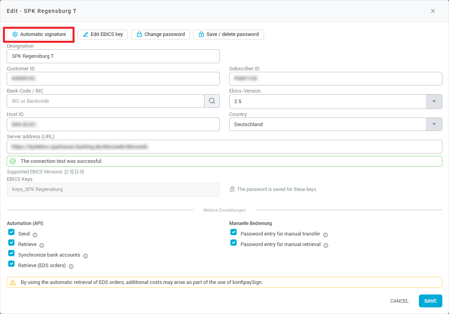Click info icon for manual retrieval password
Image resolution: width=449 pixels, height=314 pixels.
coord(326,245)
